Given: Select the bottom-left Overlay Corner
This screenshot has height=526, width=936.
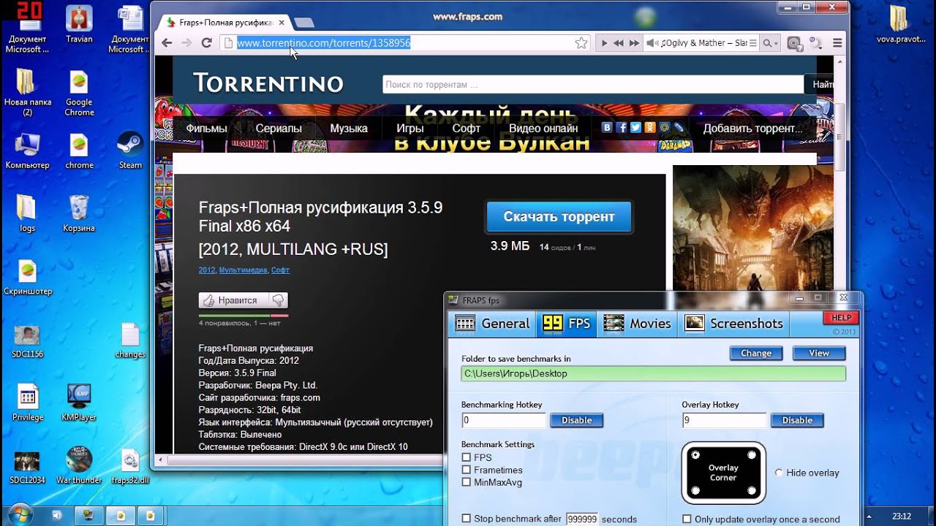Looking at the screenshot, I should click(x=695, y=490).
